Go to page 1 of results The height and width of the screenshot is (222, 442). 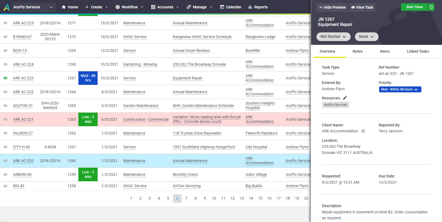pyautogui.click(x=131, y=198)
